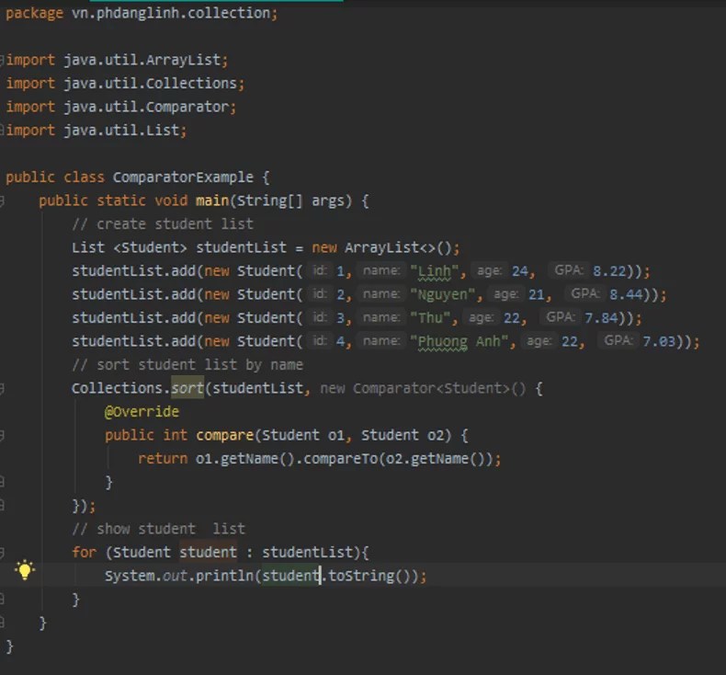Click the class name 'ComparatorExample'
This screenshot has width=726, height=675.
click(183, 177)
